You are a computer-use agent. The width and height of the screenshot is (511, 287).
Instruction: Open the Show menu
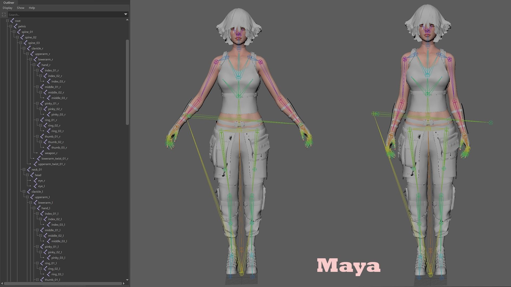[x=20, y=8]
